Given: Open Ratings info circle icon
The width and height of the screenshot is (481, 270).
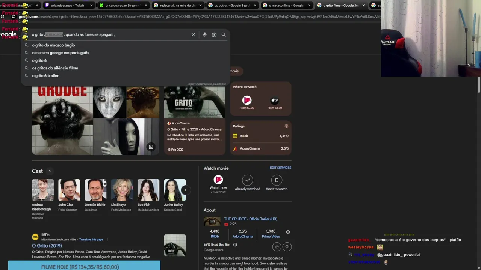Looking at the screenshot, I should (x=286, y=126).
